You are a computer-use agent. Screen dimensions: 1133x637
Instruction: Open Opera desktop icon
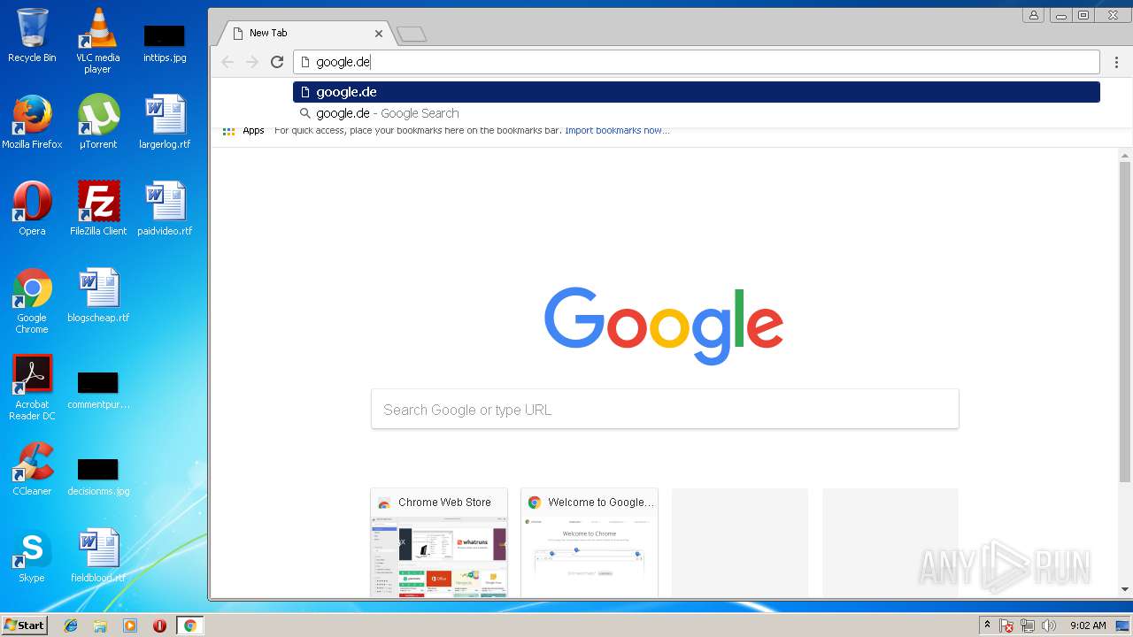tap(32, 209)
